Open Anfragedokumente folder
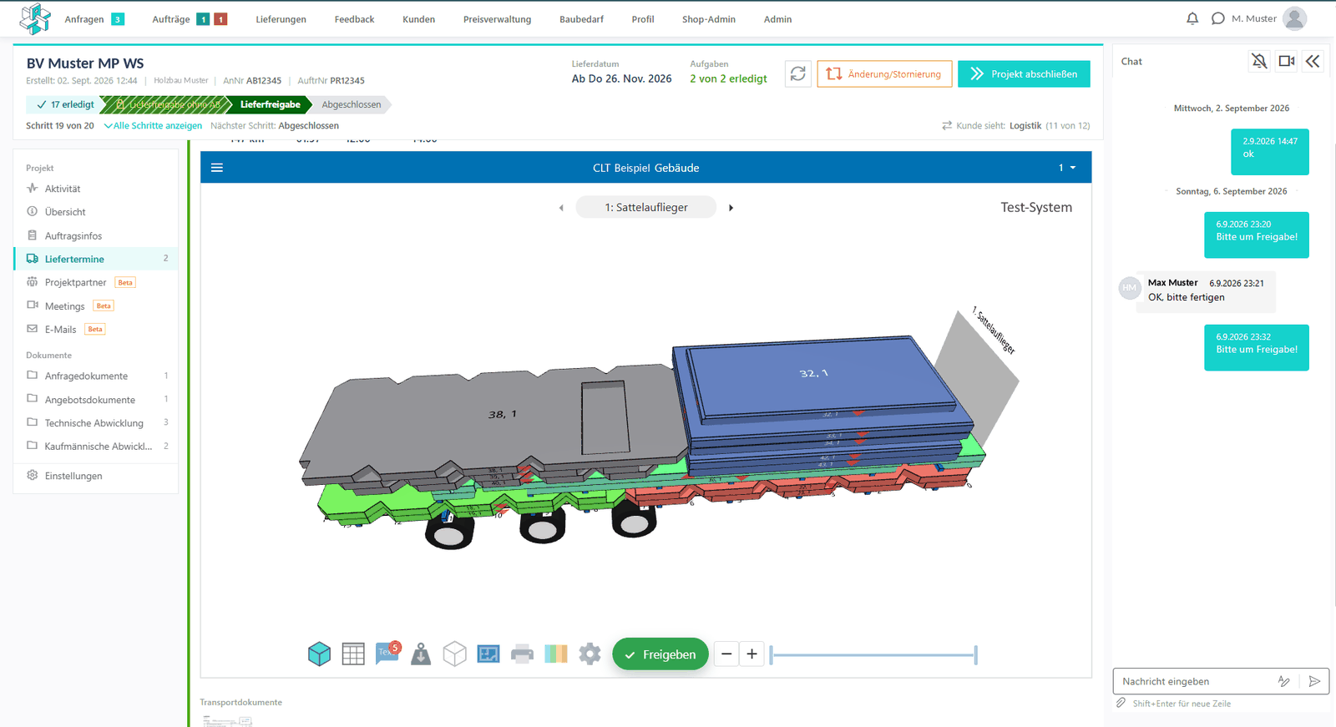 [x=96, y=376]
